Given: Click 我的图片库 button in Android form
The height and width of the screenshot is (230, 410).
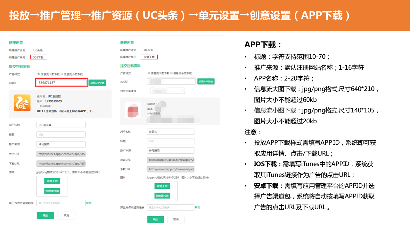Looking at the screenshot, I should coord(162,195).
